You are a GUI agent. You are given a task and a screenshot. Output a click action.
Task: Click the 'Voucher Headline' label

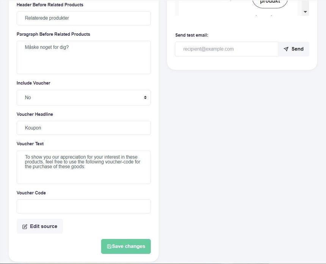(x=35, y=114)
